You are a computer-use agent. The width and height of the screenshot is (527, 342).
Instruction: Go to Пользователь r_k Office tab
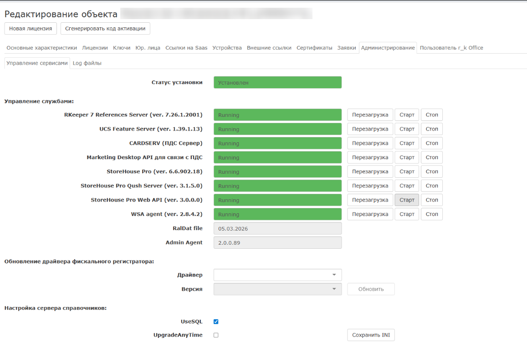coord(451,48)
